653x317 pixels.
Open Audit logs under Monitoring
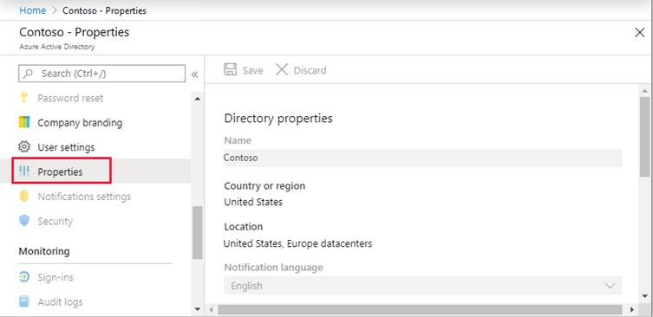tap(60, 302)
